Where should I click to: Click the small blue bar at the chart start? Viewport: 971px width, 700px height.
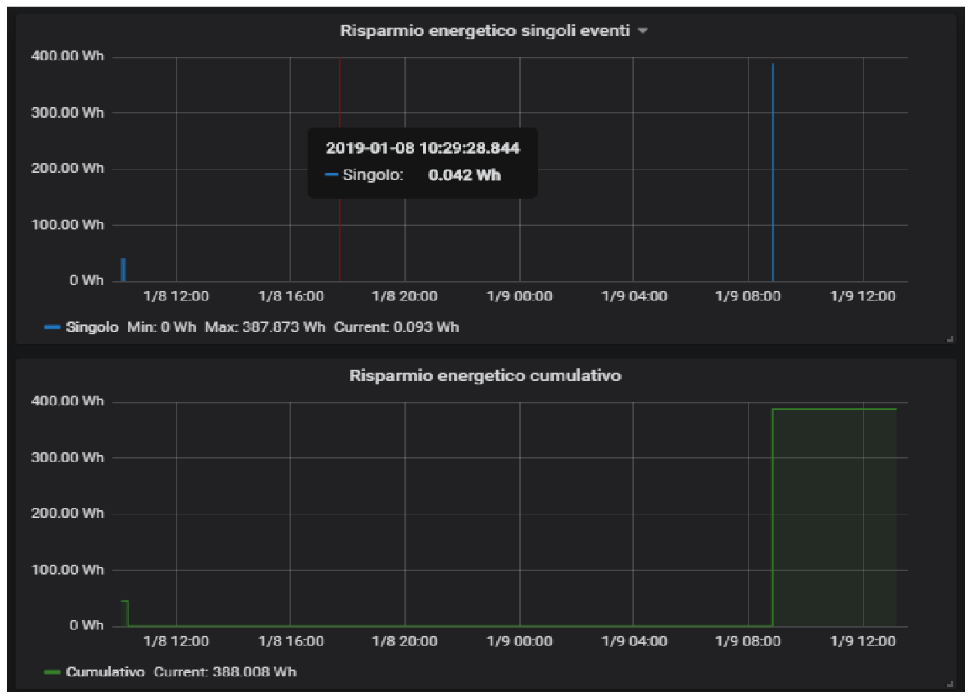[123, 269]
